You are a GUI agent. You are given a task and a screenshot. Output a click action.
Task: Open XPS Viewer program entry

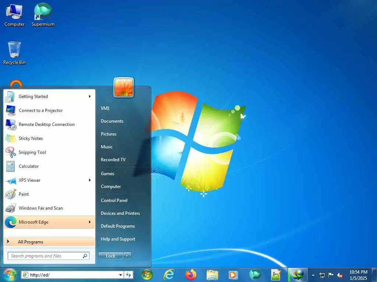point(49,180)
